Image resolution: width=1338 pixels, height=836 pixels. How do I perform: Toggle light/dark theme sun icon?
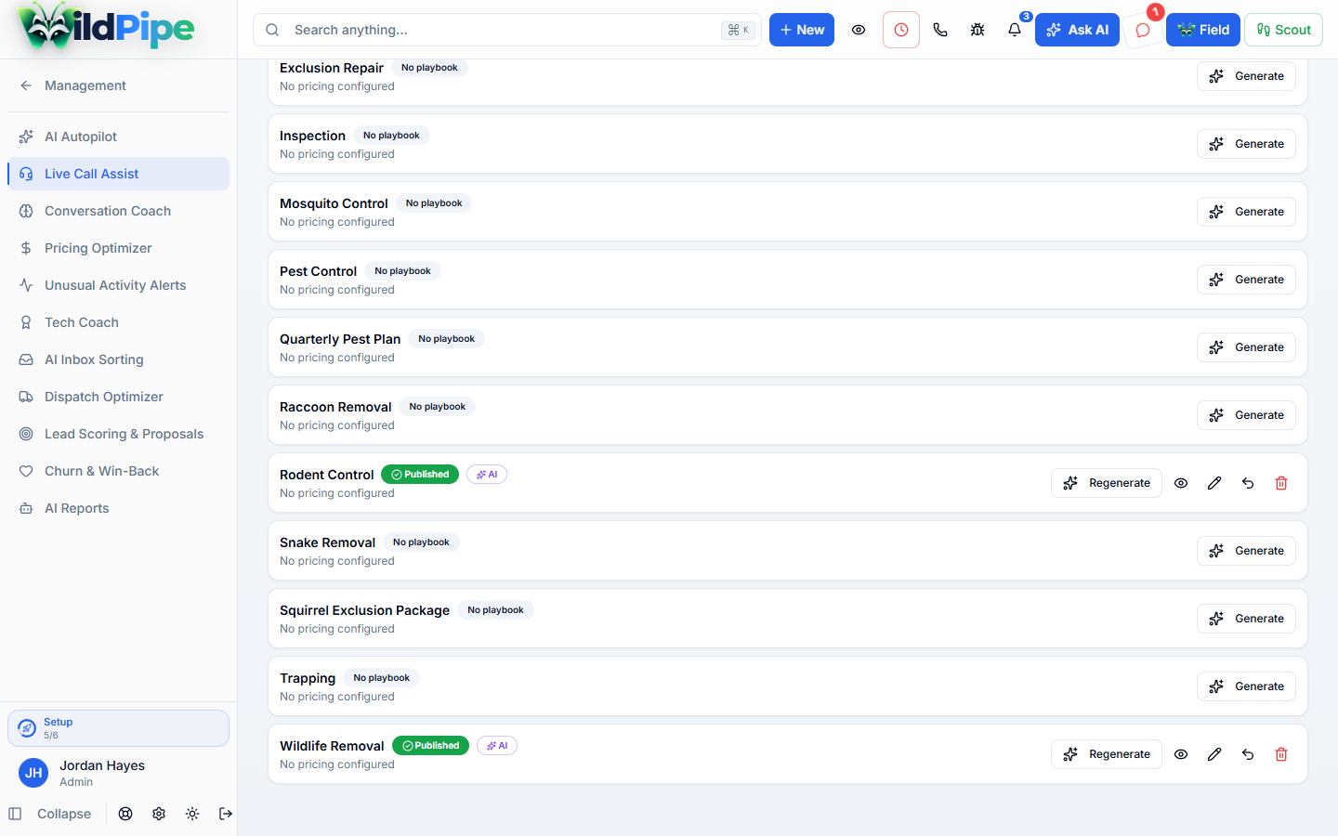coord(192,814)
